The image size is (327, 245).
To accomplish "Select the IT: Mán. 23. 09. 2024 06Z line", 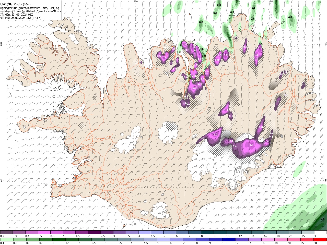I will coord(16,15).
